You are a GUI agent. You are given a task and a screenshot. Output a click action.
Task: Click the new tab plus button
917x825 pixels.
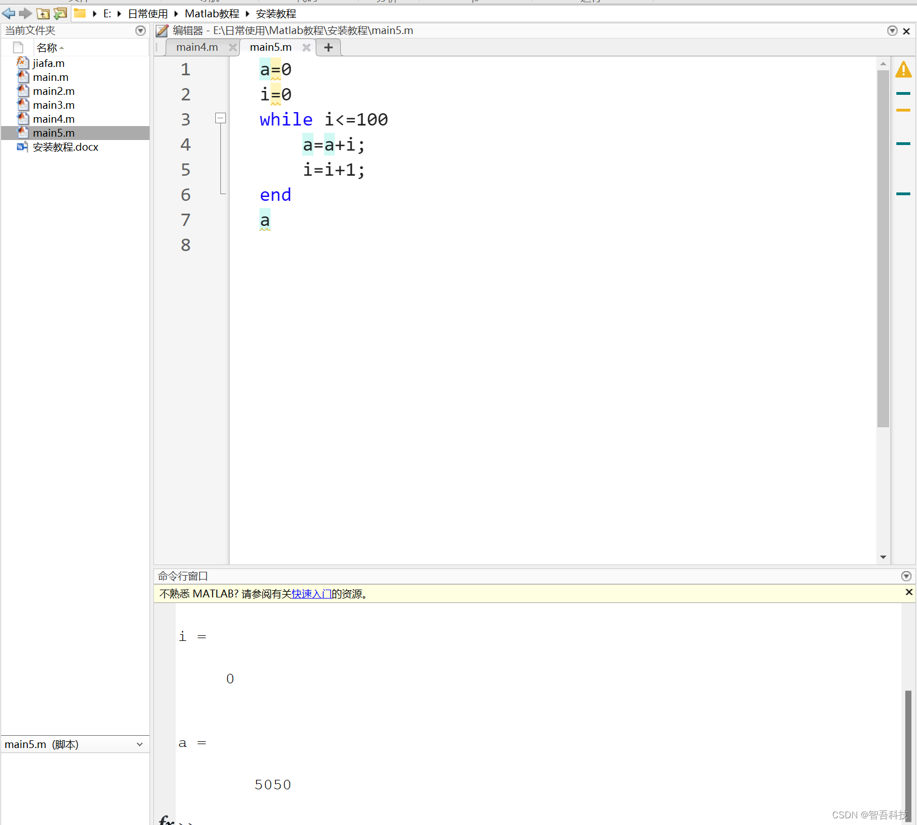[x=328, y=47]
